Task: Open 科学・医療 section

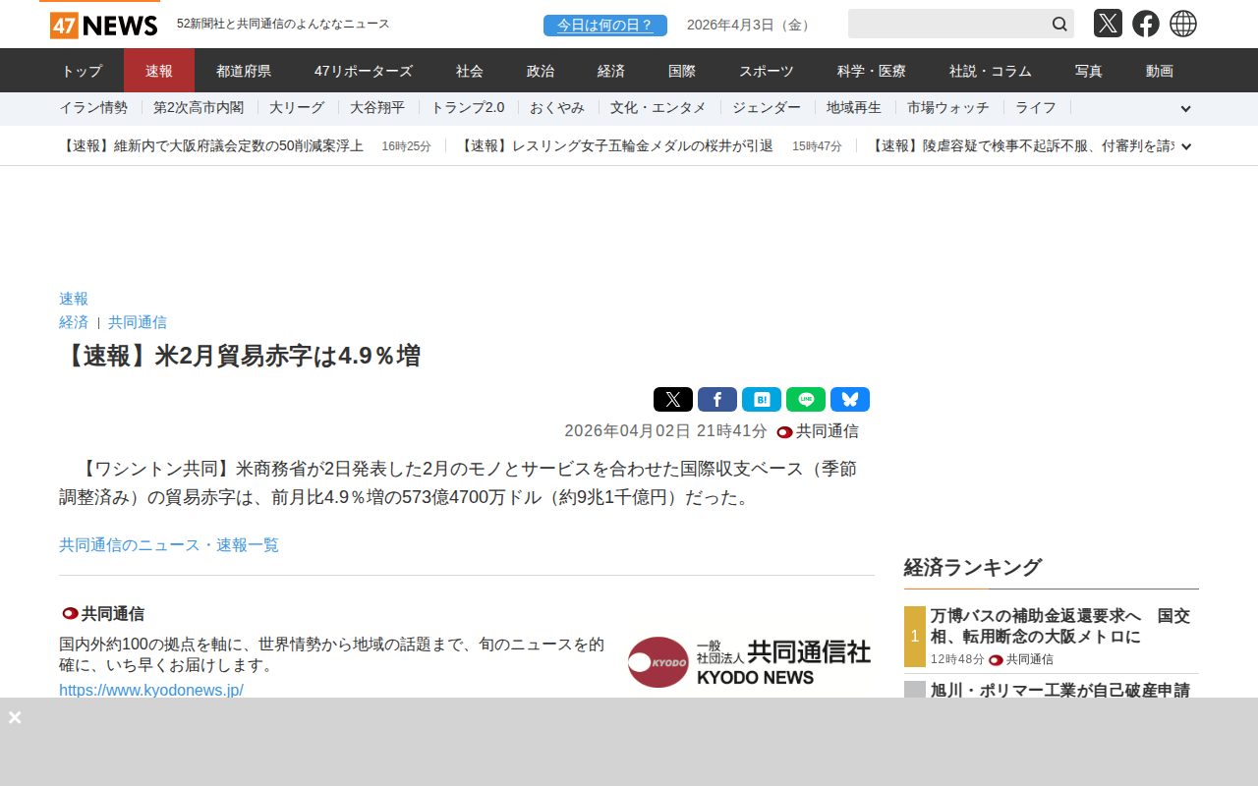Action: [x=872, y=71]
